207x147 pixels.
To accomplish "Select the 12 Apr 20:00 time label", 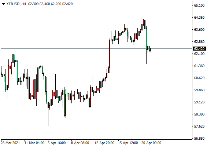I will point(104,143).
